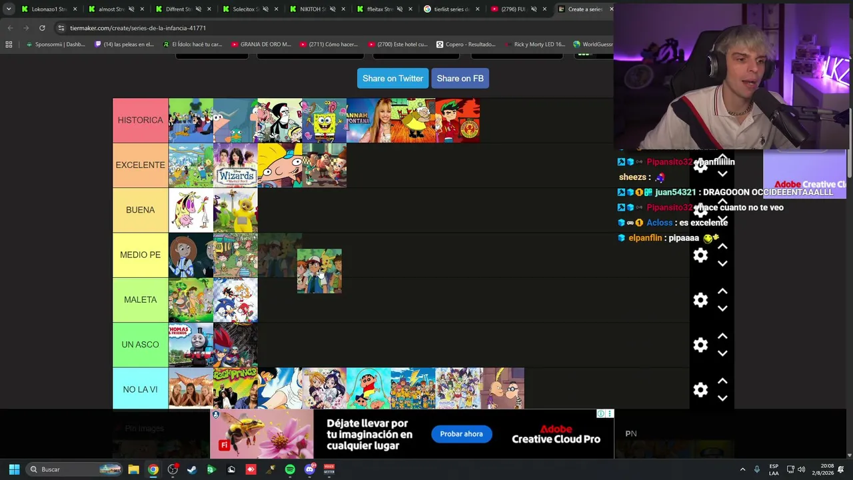This screenshot has height=480, width=853.
Task: Move MEDIO PE tier up with arrow
Action: pyautogui.click(x=722, y=247)
